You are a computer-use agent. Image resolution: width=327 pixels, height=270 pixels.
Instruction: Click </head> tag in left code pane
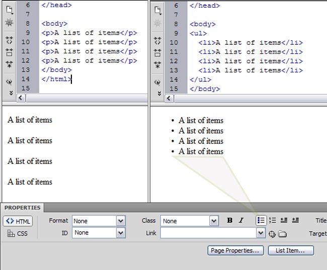(x=56, y=5)
